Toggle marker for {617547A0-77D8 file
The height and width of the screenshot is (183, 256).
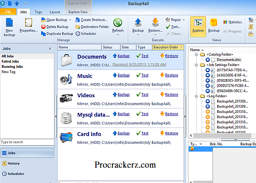(x=208, y=70)
